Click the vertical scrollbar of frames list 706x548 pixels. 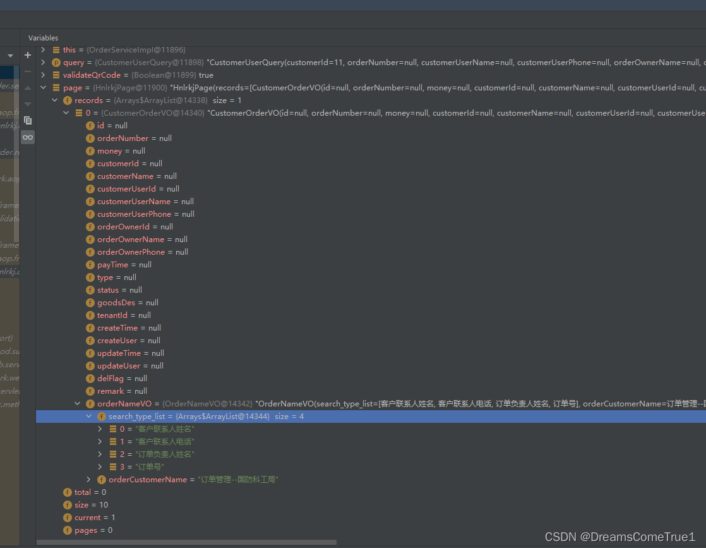pyautogui.click(x=16, y=153)
